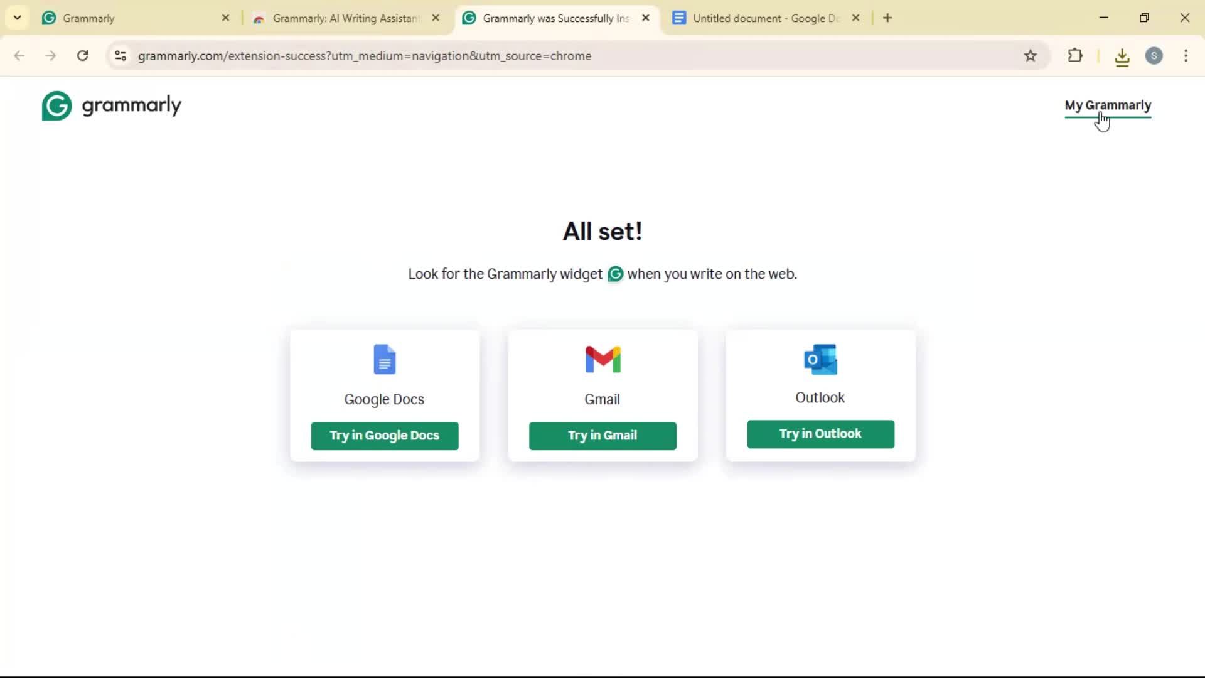Open the Chrome downloads icon

tap(1122, 56)
